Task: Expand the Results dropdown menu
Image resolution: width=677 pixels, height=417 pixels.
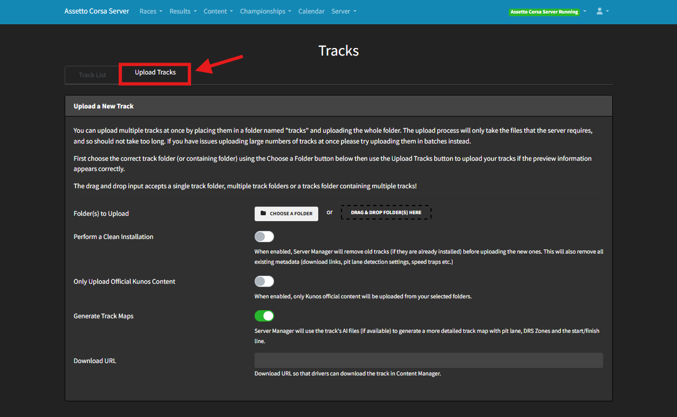Action: tap(183, 11)
